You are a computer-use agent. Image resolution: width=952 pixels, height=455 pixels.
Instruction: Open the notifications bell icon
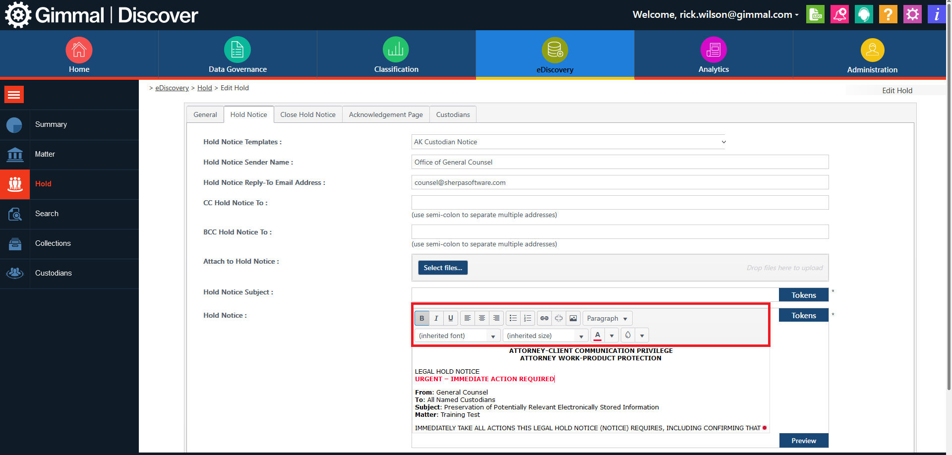[839, 14]
